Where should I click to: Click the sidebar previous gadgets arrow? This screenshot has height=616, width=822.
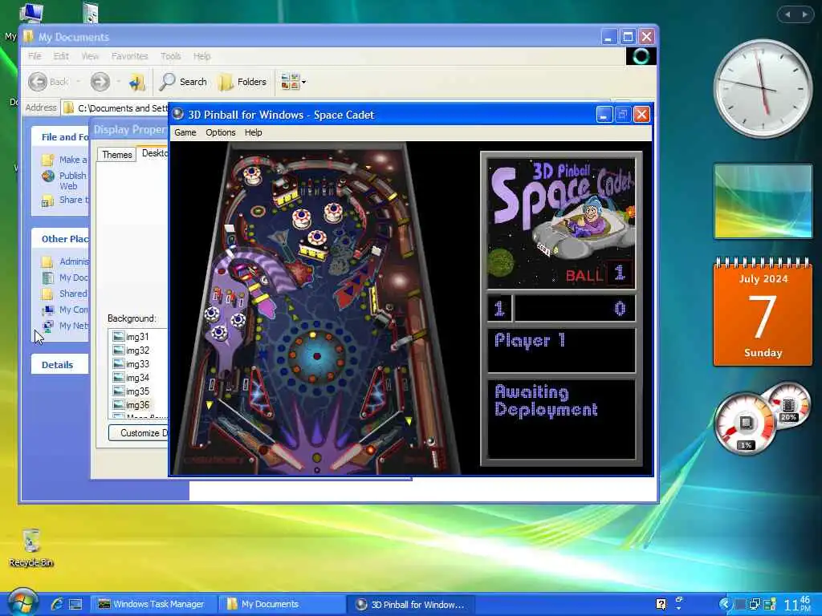(787, 14)
